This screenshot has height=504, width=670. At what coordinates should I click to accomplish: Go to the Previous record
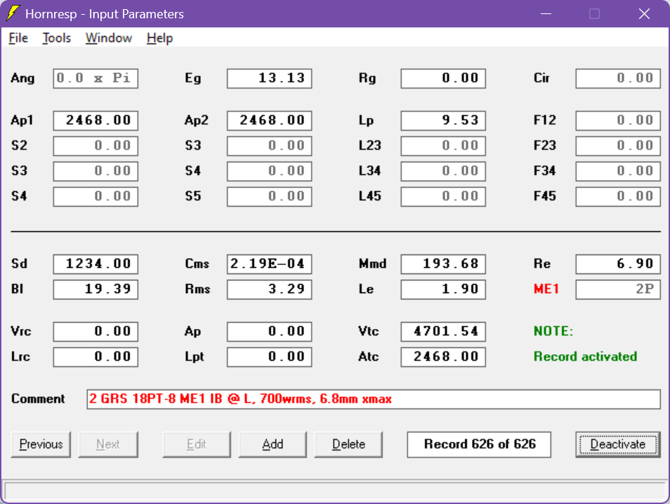[x=41, y=444]
